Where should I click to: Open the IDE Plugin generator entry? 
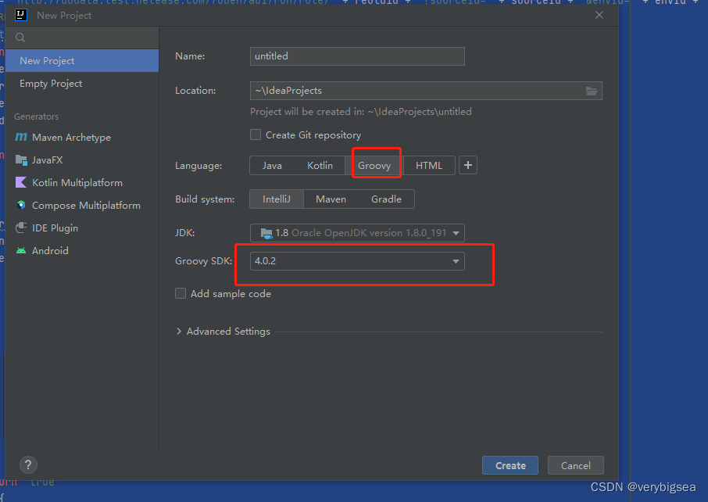pos(82,228)
